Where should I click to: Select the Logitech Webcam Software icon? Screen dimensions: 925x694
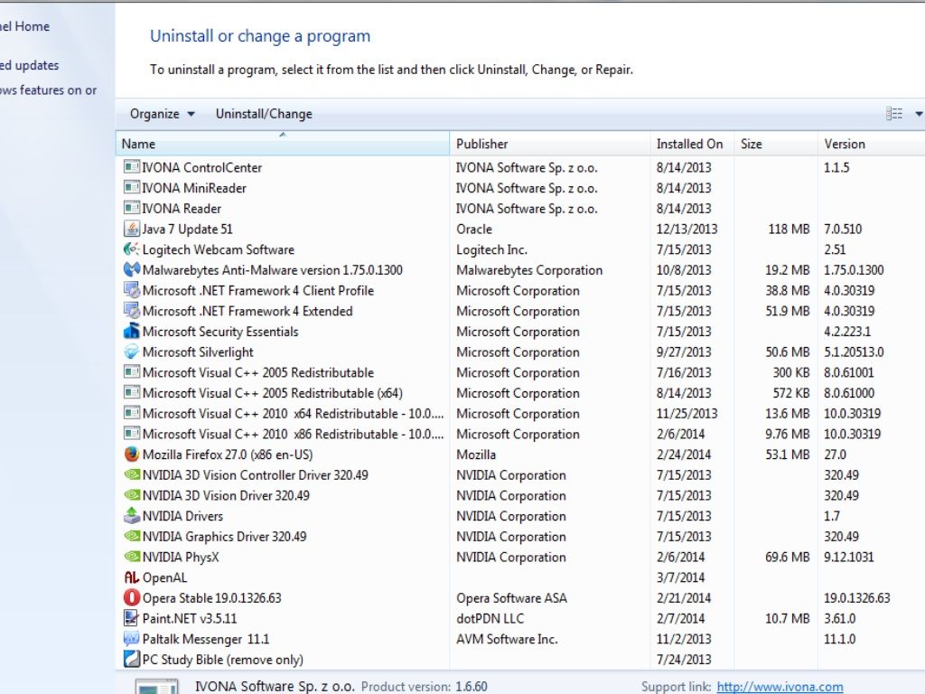[x=131, y=250]
